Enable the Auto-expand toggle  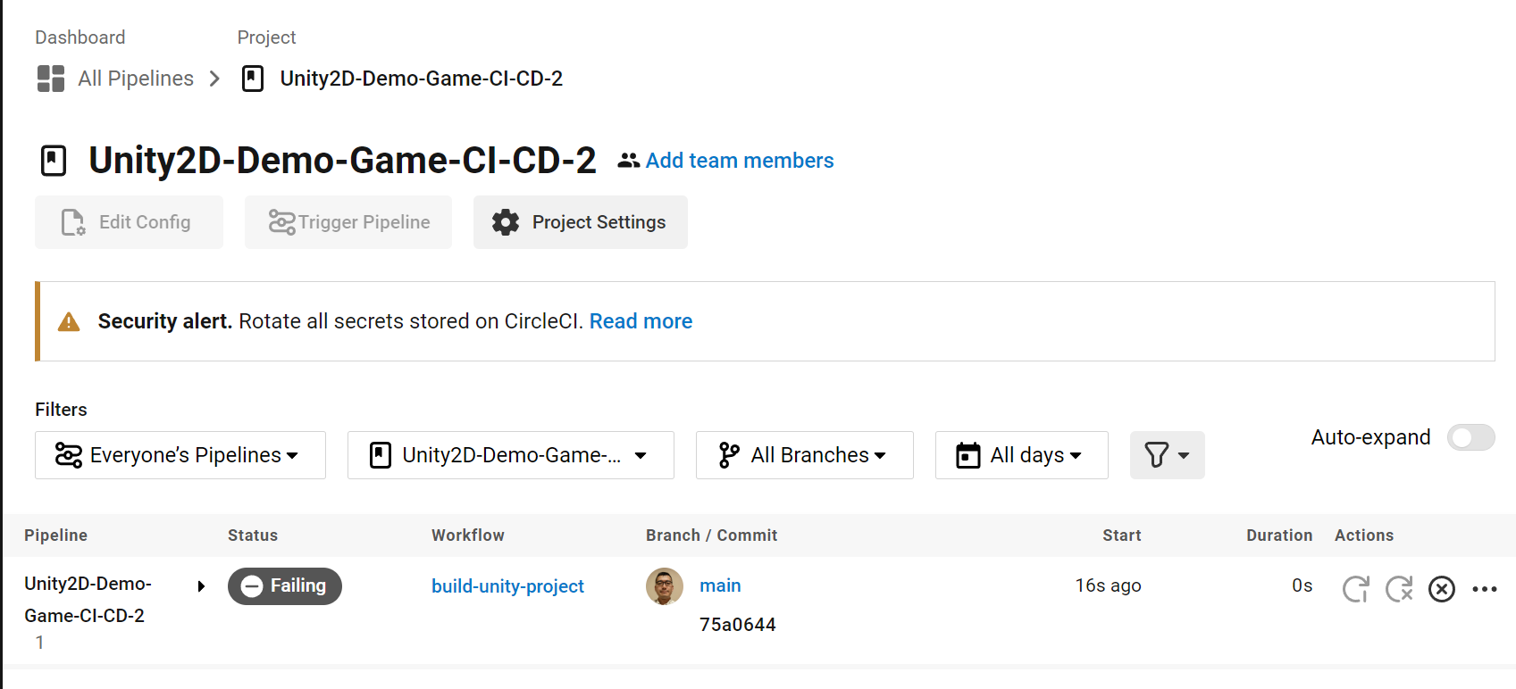pos(1470,437)
